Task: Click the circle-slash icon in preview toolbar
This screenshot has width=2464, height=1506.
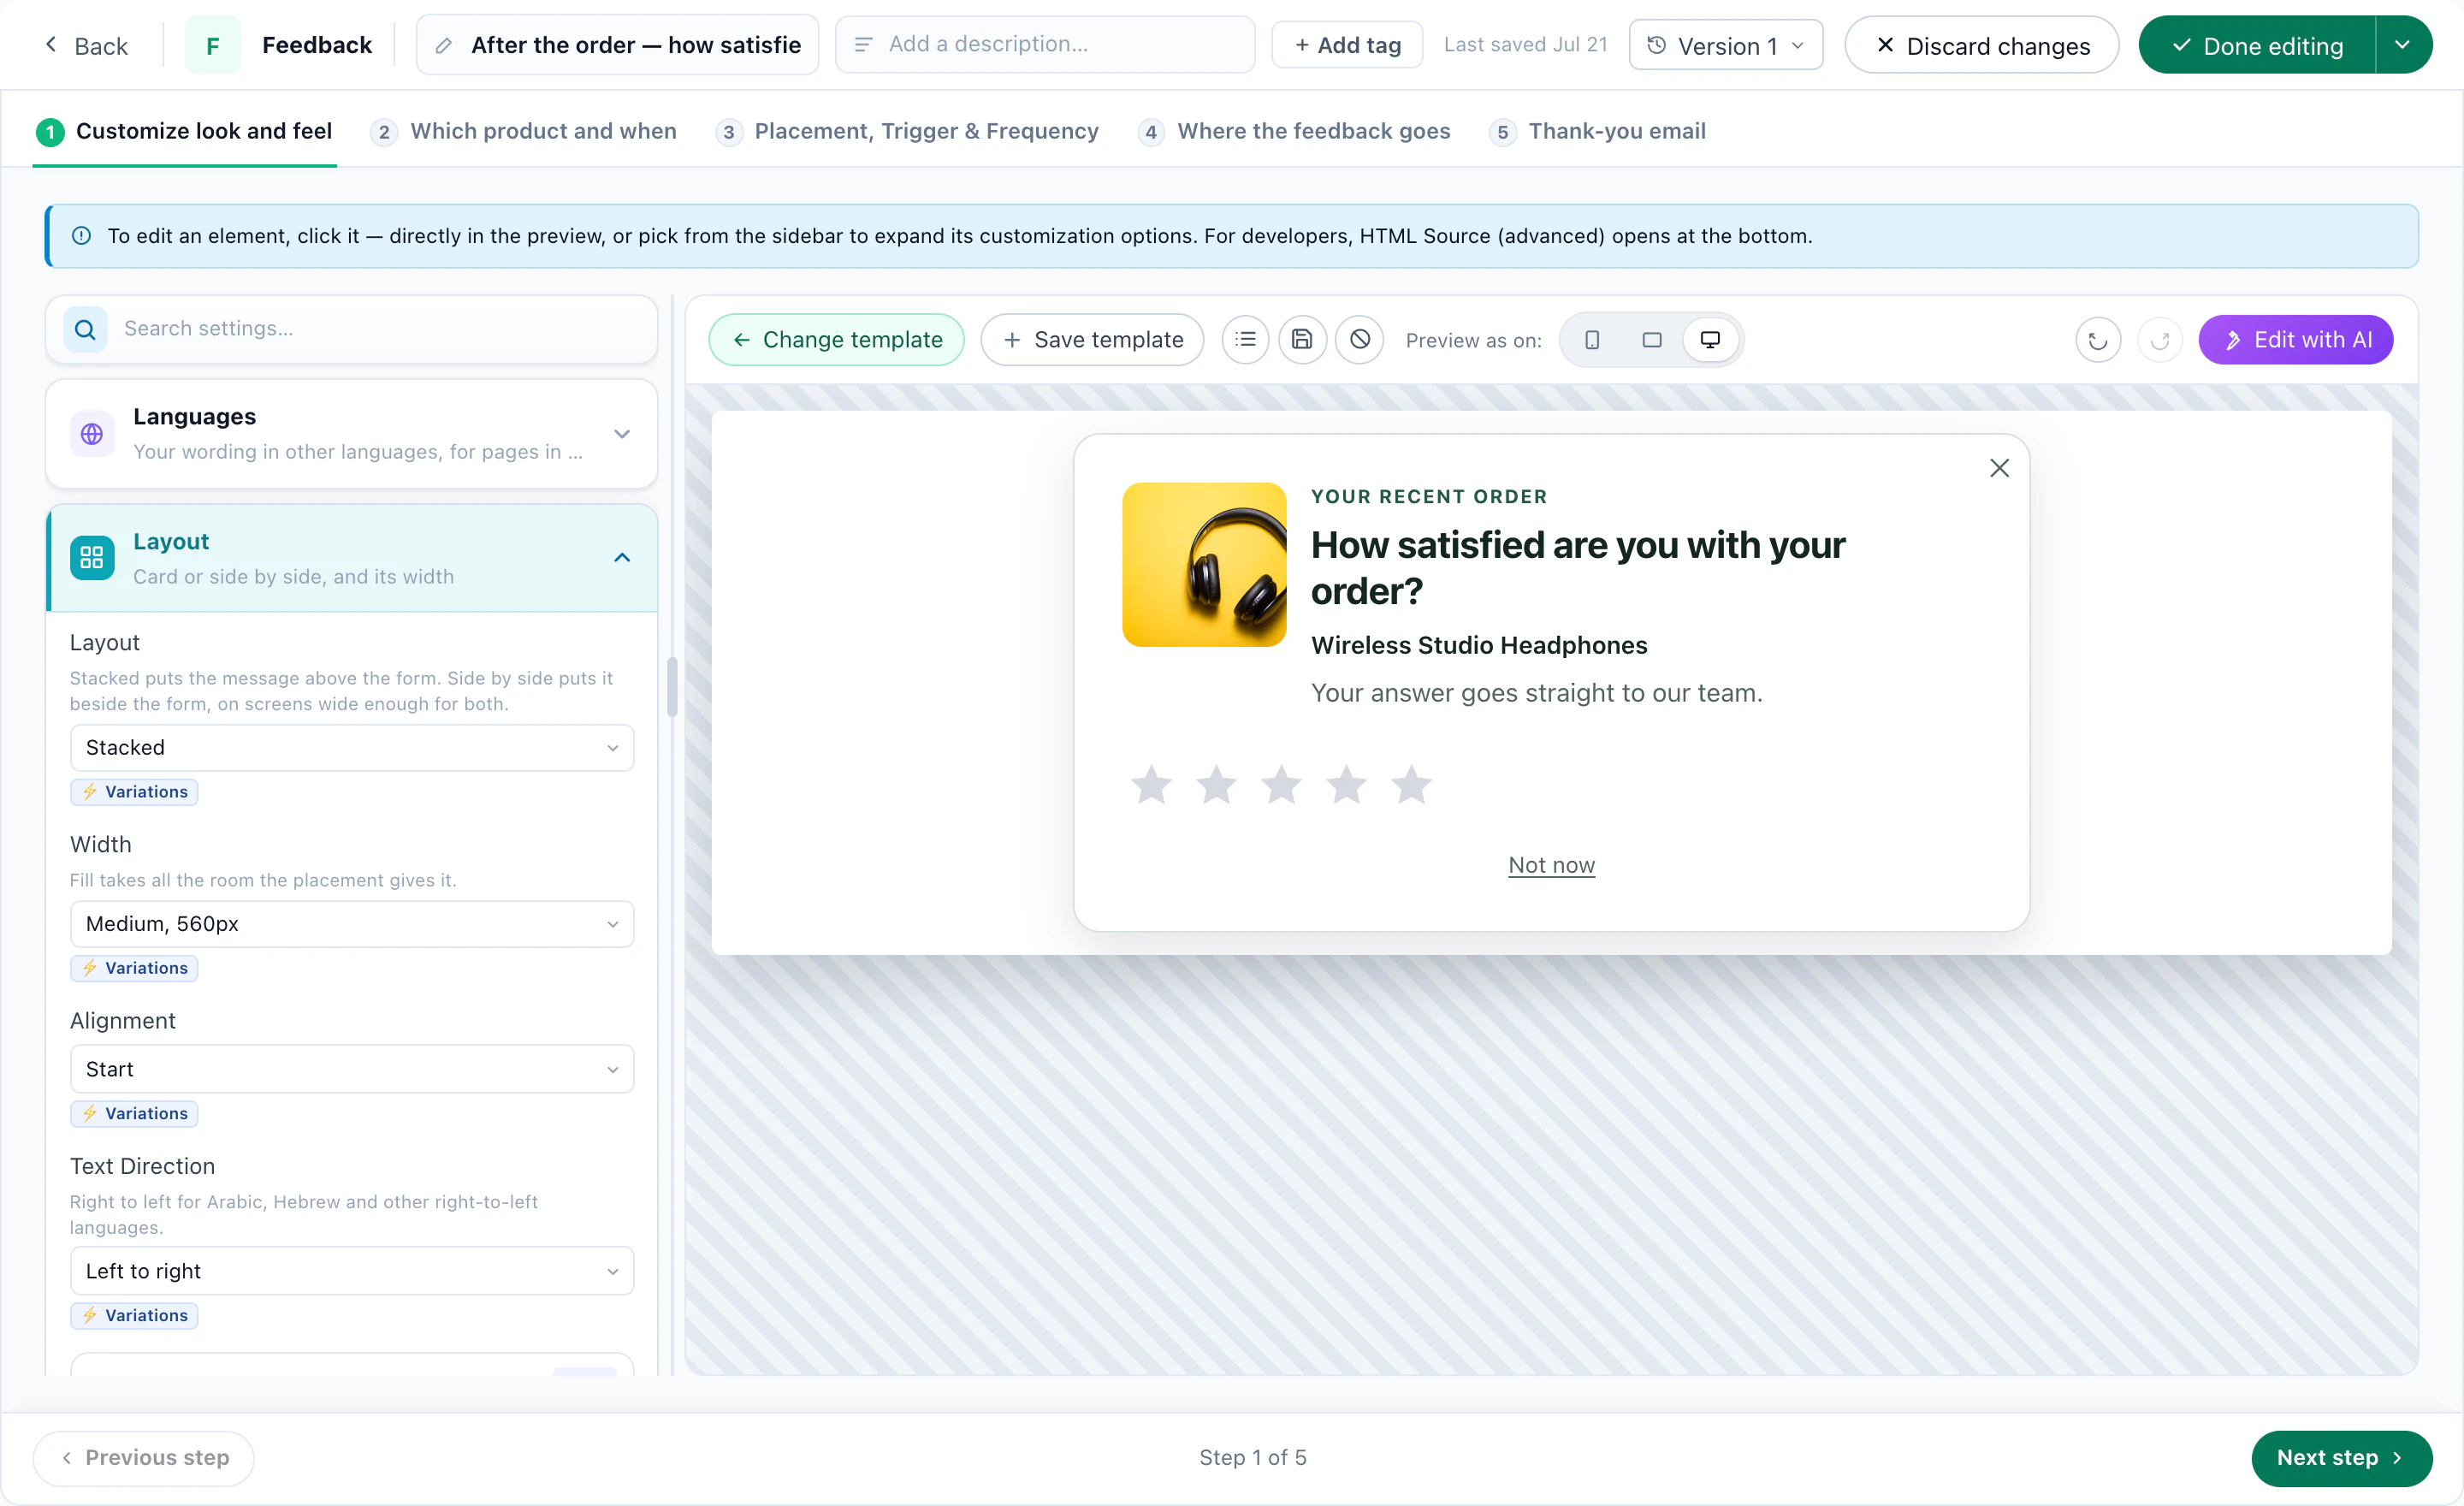Action: [x=1360, y=340]
